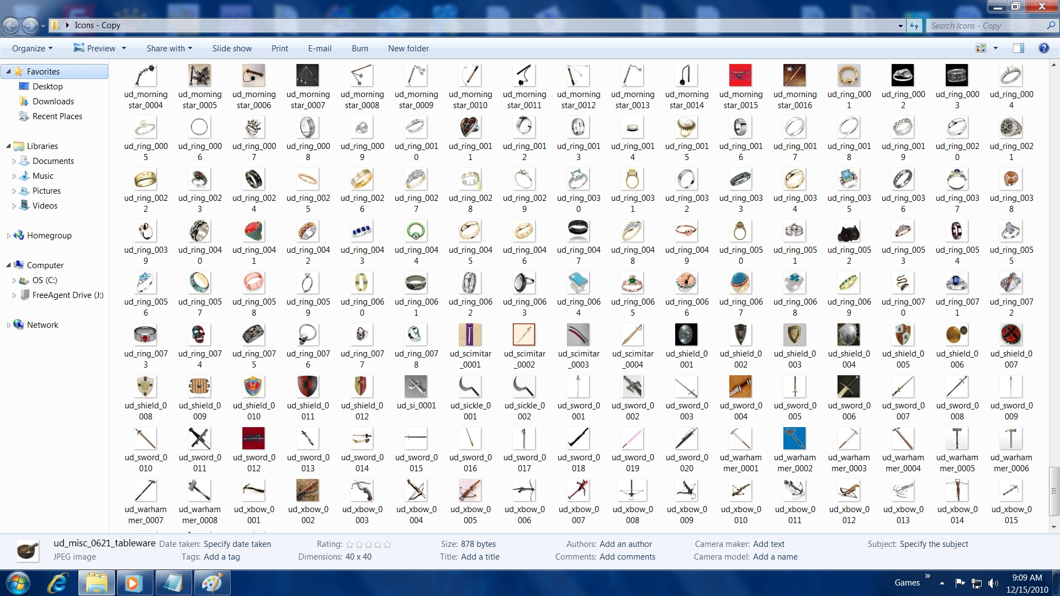This screenshot has width=1060, height=596.
Task: Open Paint from the taskbar
Action: pyautogui.click(x=212, y=583)
